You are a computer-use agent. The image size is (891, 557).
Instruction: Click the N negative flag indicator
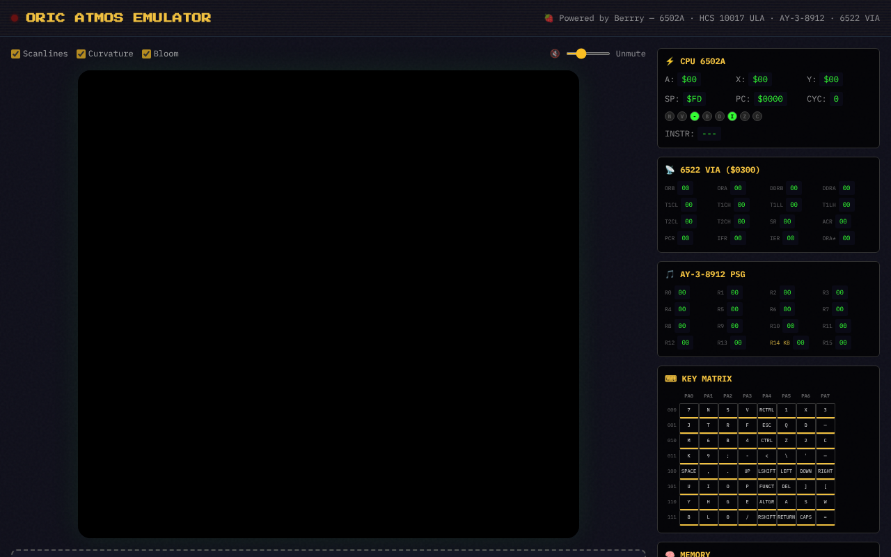pos(670,116)
